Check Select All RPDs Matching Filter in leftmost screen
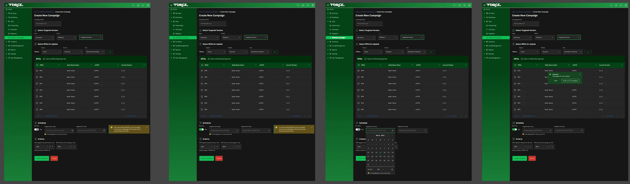Screen dimensions: 630x184 click(x=44, y=59)
